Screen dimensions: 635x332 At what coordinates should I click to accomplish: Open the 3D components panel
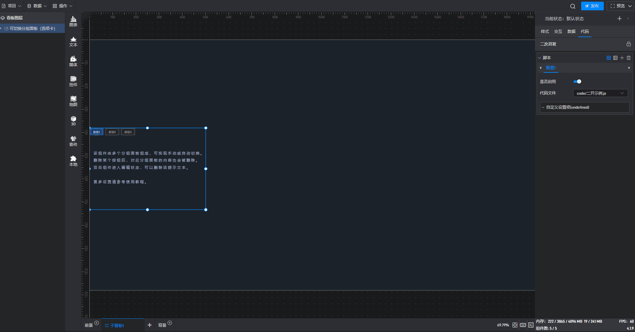click(73, 121)
